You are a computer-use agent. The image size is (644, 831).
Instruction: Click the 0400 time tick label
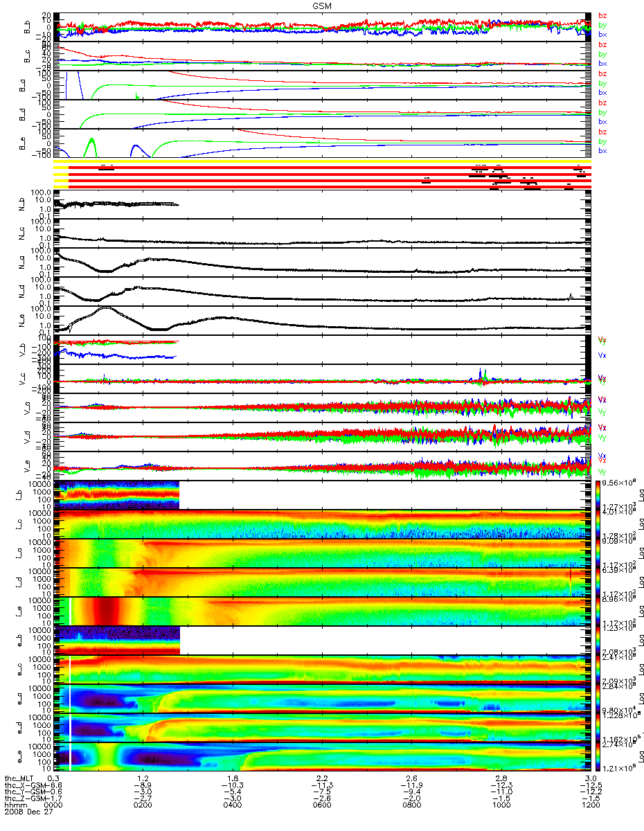coord(233,805)
